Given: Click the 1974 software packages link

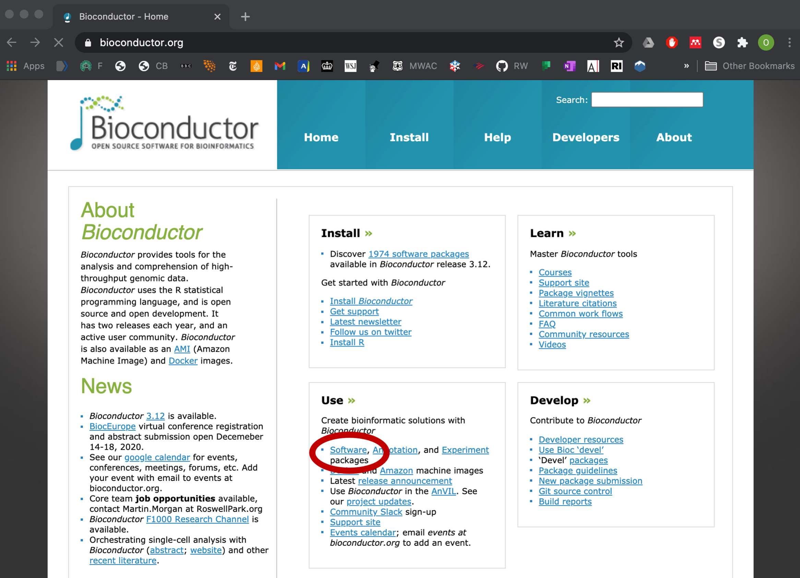Looking at the screenshot, I should tap(418, 254).
